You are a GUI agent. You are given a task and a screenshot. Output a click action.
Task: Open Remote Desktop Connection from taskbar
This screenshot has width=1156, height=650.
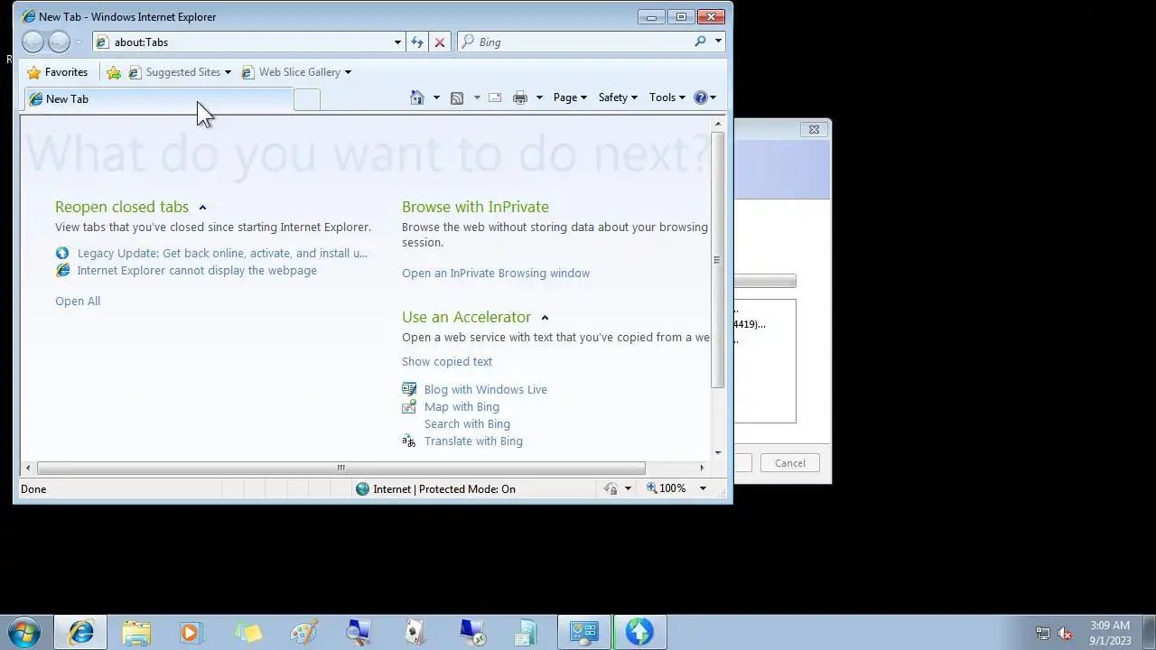pyautogui.click(x=471, y=632)
